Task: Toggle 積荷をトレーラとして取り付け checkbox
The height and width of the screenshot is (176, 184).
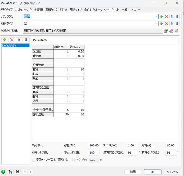Action: 33,160
